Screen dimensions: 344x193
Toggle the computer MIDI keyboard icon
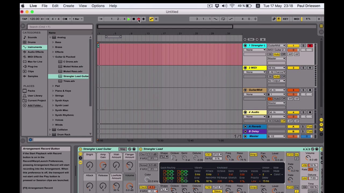pyautogui.click(x=279, y=19)
